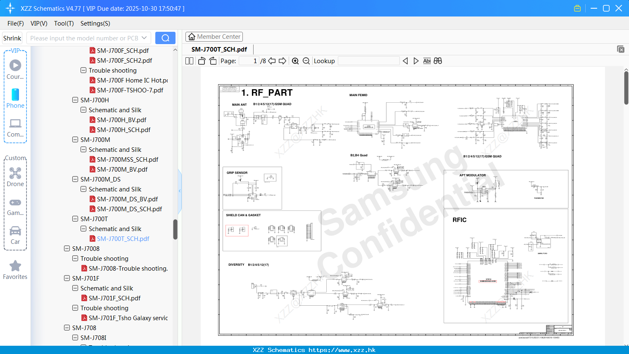Image resolution: width=629 pixels, height=354 pixels.
Task: Open the Courses sidebar section
Action: [x=15, y=69]
